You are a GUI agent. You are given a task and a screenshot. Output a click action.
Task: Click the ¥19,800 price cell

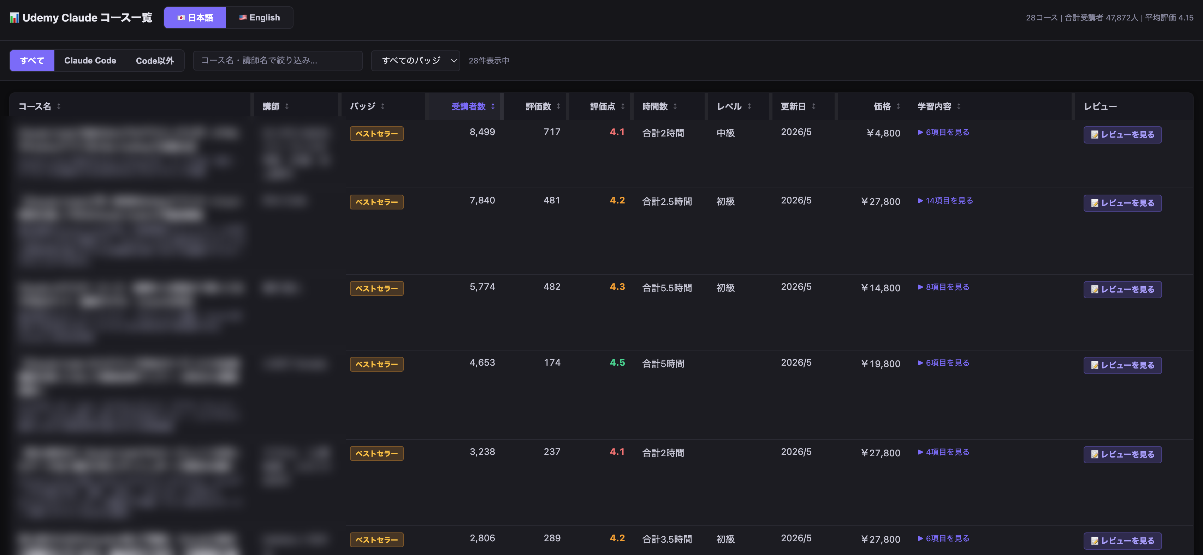pyautogui.click(x=880, y=364)
